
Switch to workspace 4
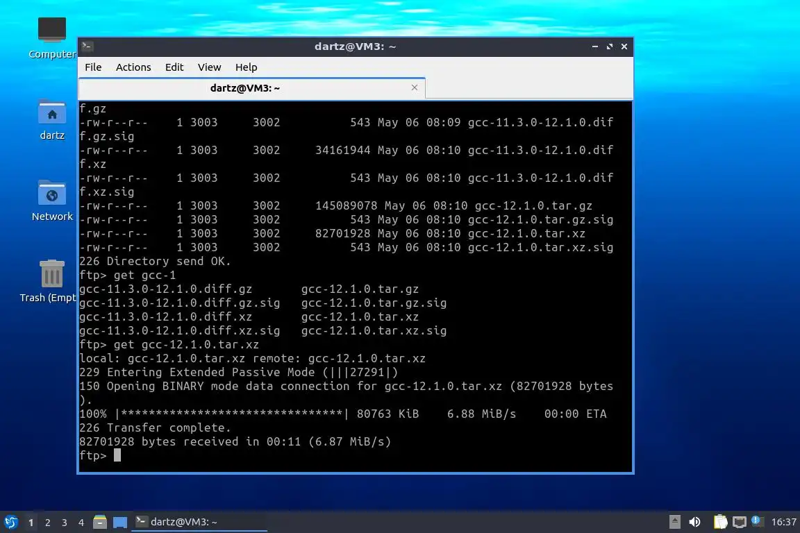[x=81, y=523]
